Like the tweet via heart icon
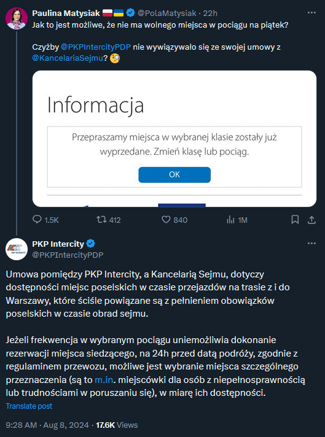The width and height of the screenshot is (325, 437). [x=166, y=220]
